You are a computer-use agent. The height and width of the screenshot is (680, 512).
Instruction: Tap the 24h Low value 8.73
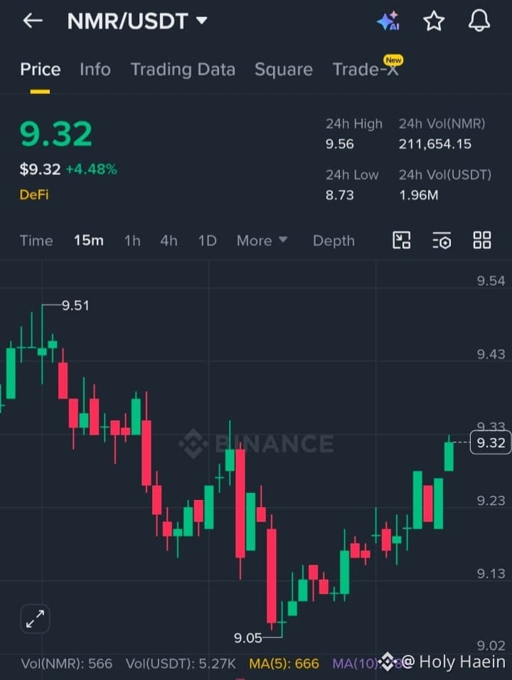[339, 195]
